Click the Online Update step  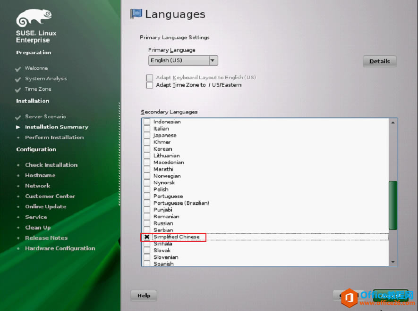click(46, 206)
